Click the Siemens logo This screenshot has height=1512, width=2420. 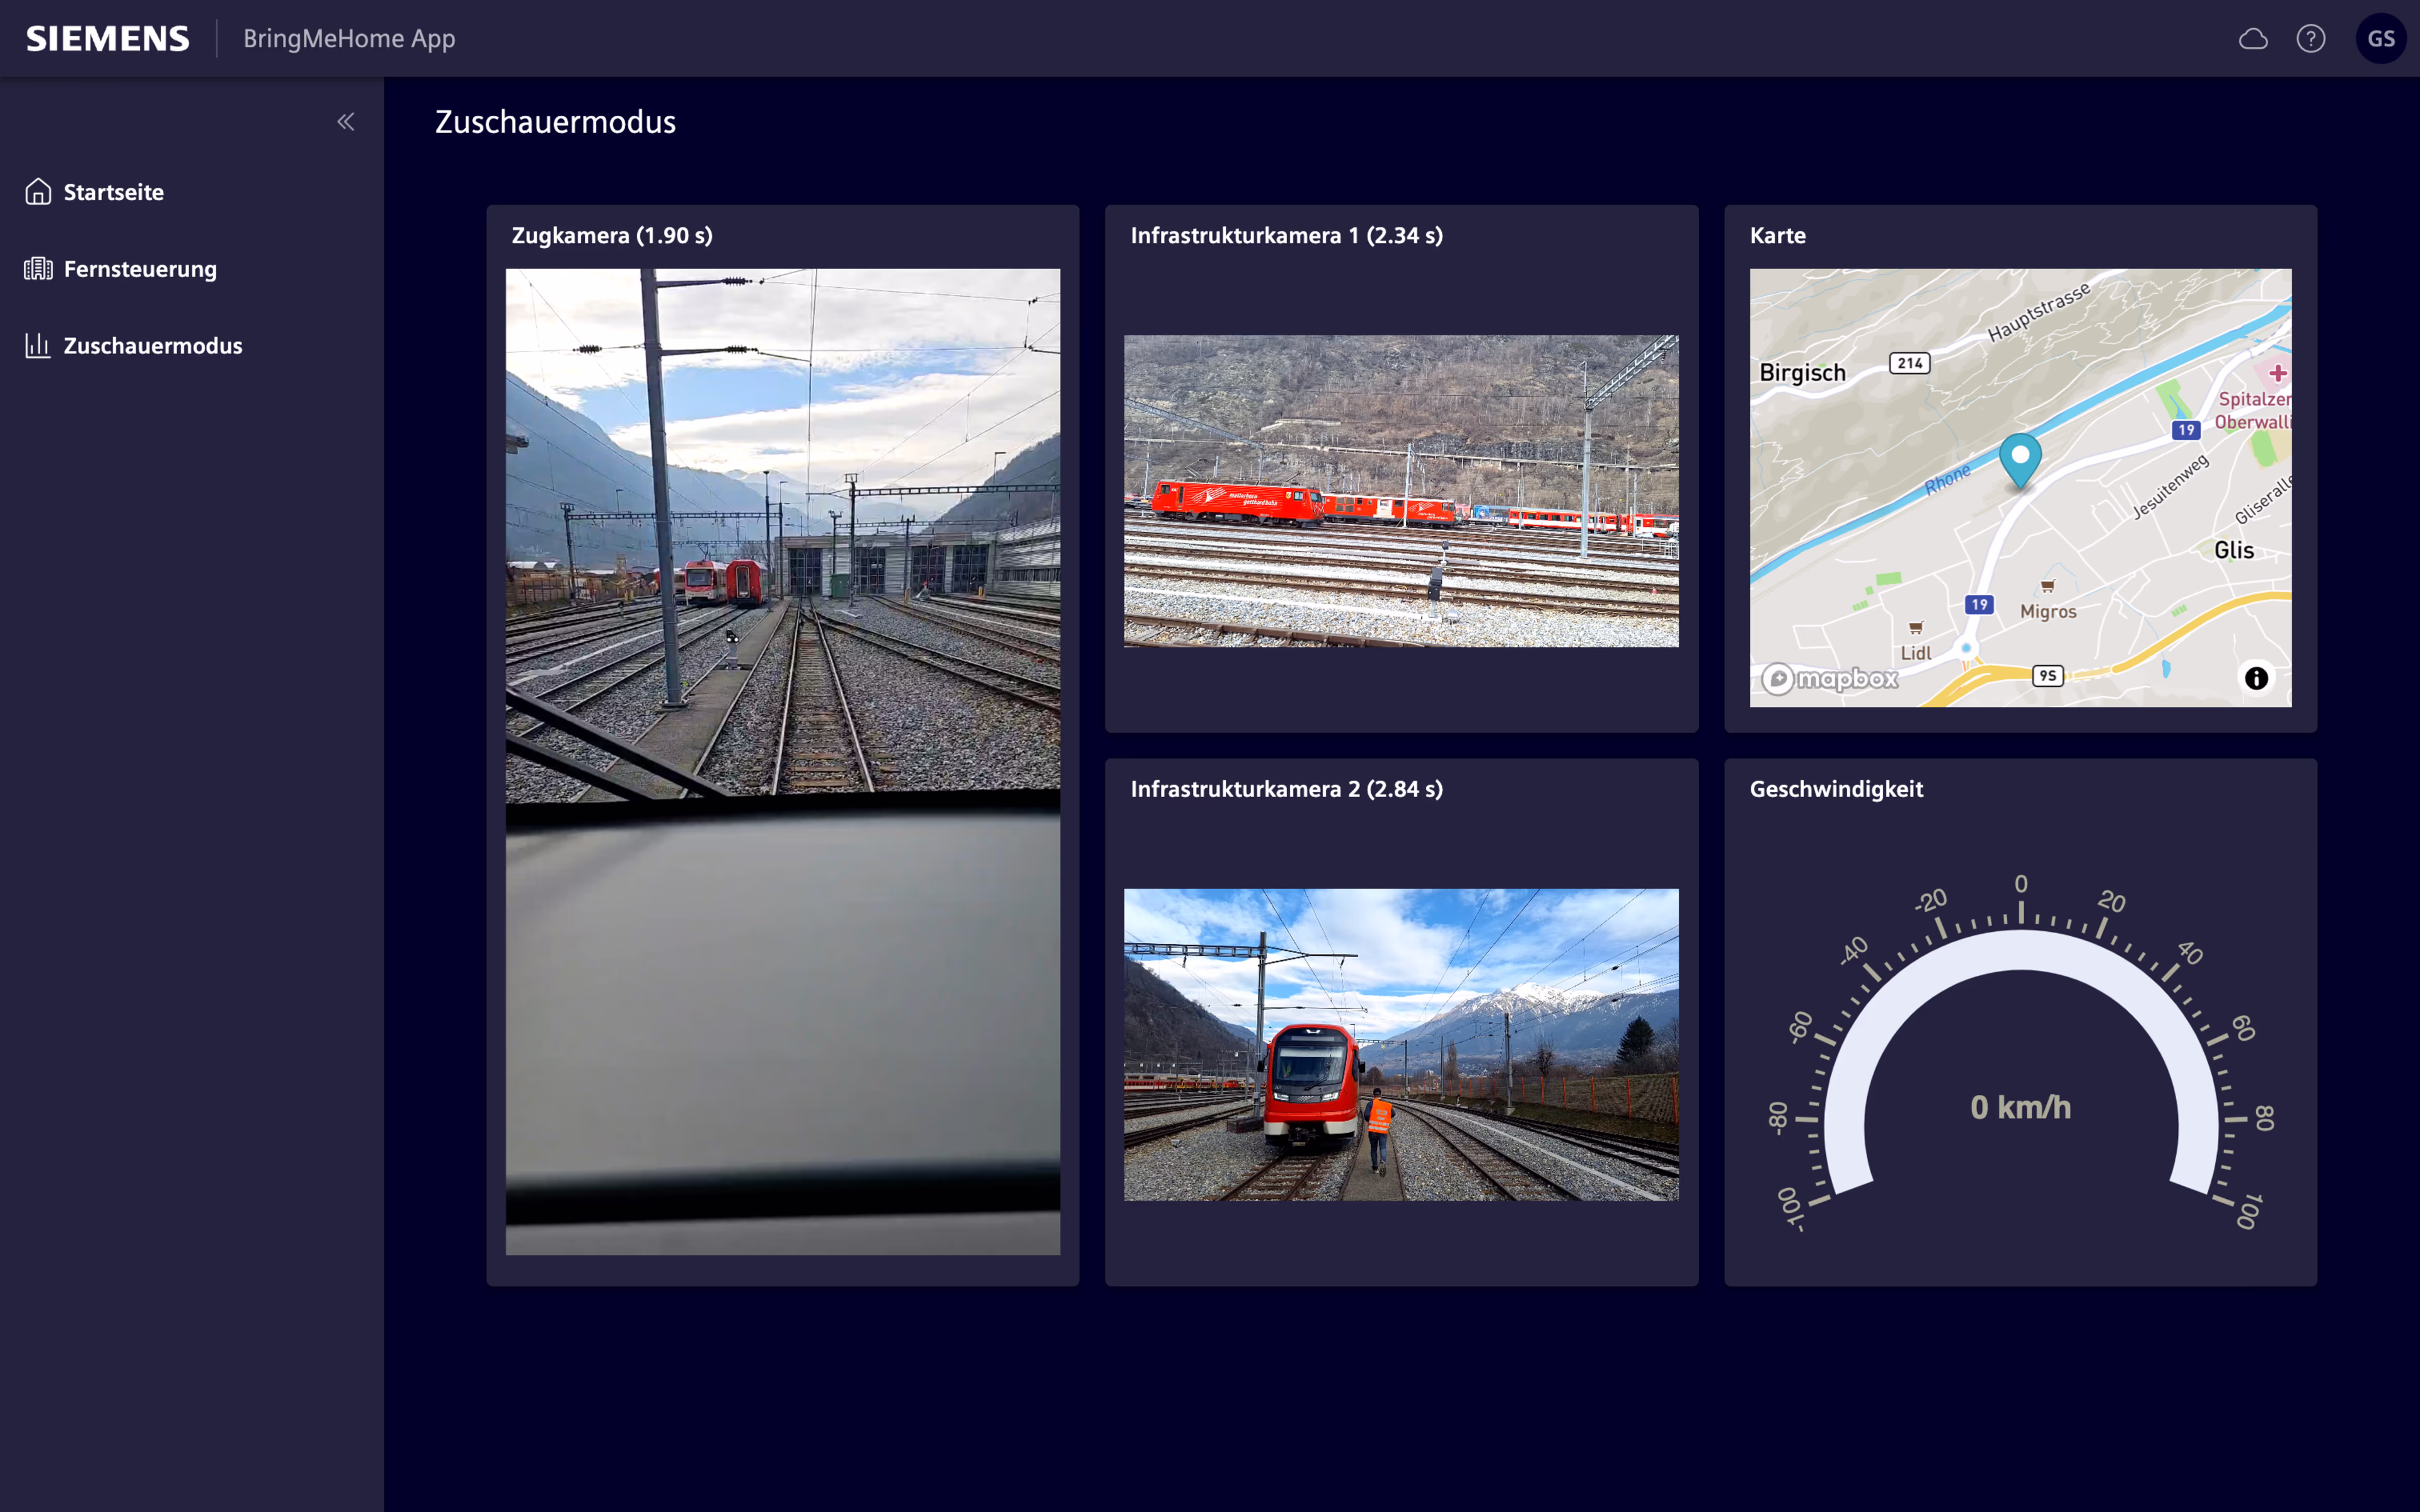(x=108, y=39)
